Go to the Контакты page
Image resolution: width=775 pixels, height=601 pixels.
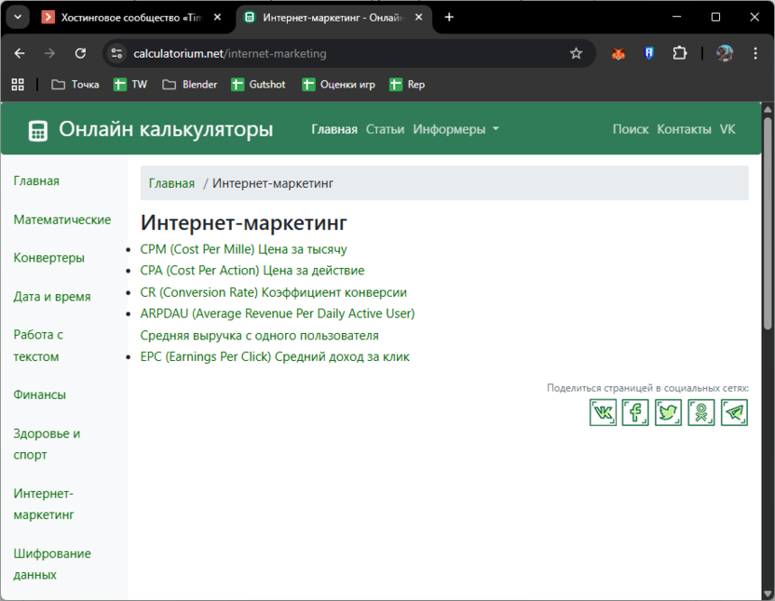point(684,129)
